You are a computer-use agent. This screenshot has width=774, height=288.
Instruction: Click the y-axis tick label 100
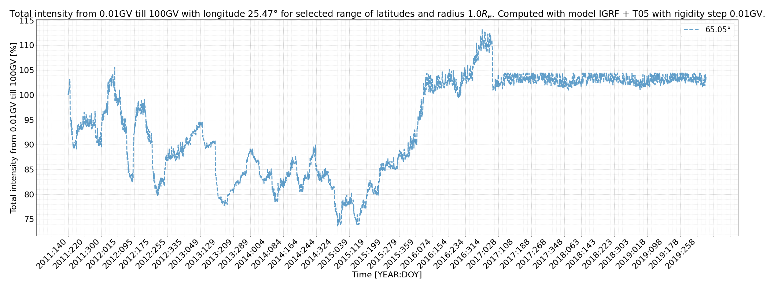pyautogui.click(x=27, y=95)
